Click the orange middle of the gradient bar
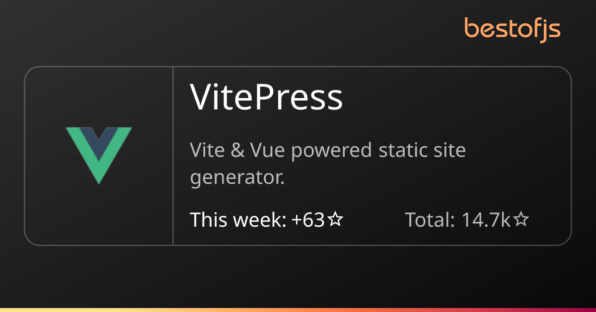 [x=298, y=310]
